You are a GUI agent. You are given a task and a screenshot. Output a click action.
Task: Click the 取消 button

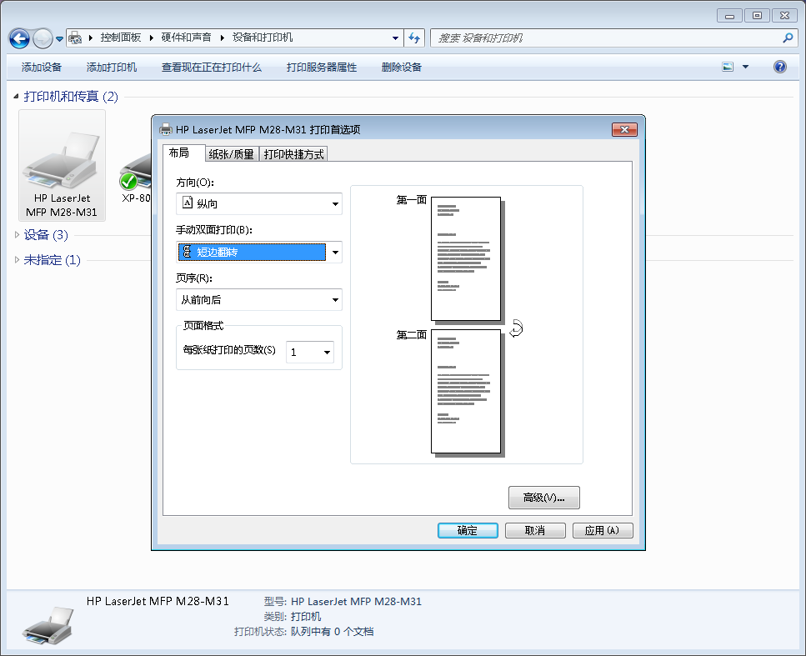[x=535, y=531]
